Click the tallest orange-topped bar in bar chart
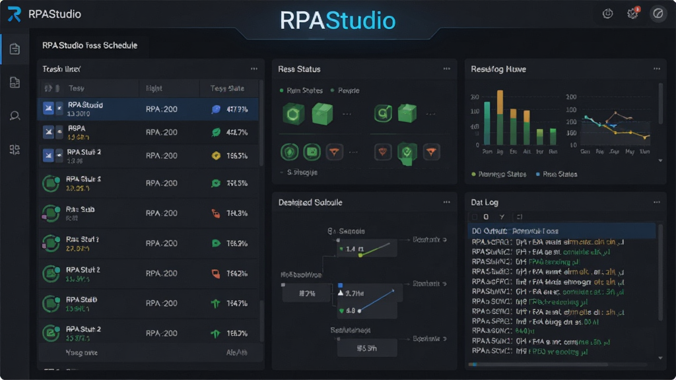The image size is (676, 380). pyautogui.click(x=500, y=117)
